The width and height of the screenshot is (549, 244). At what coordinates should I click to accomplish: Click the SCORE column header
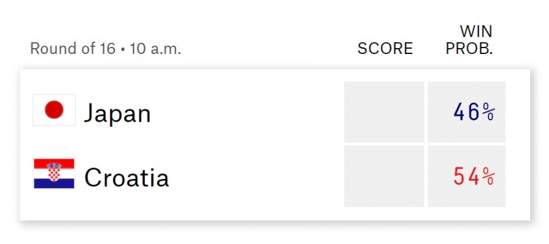pyautogui.click(x=385, y=49)
